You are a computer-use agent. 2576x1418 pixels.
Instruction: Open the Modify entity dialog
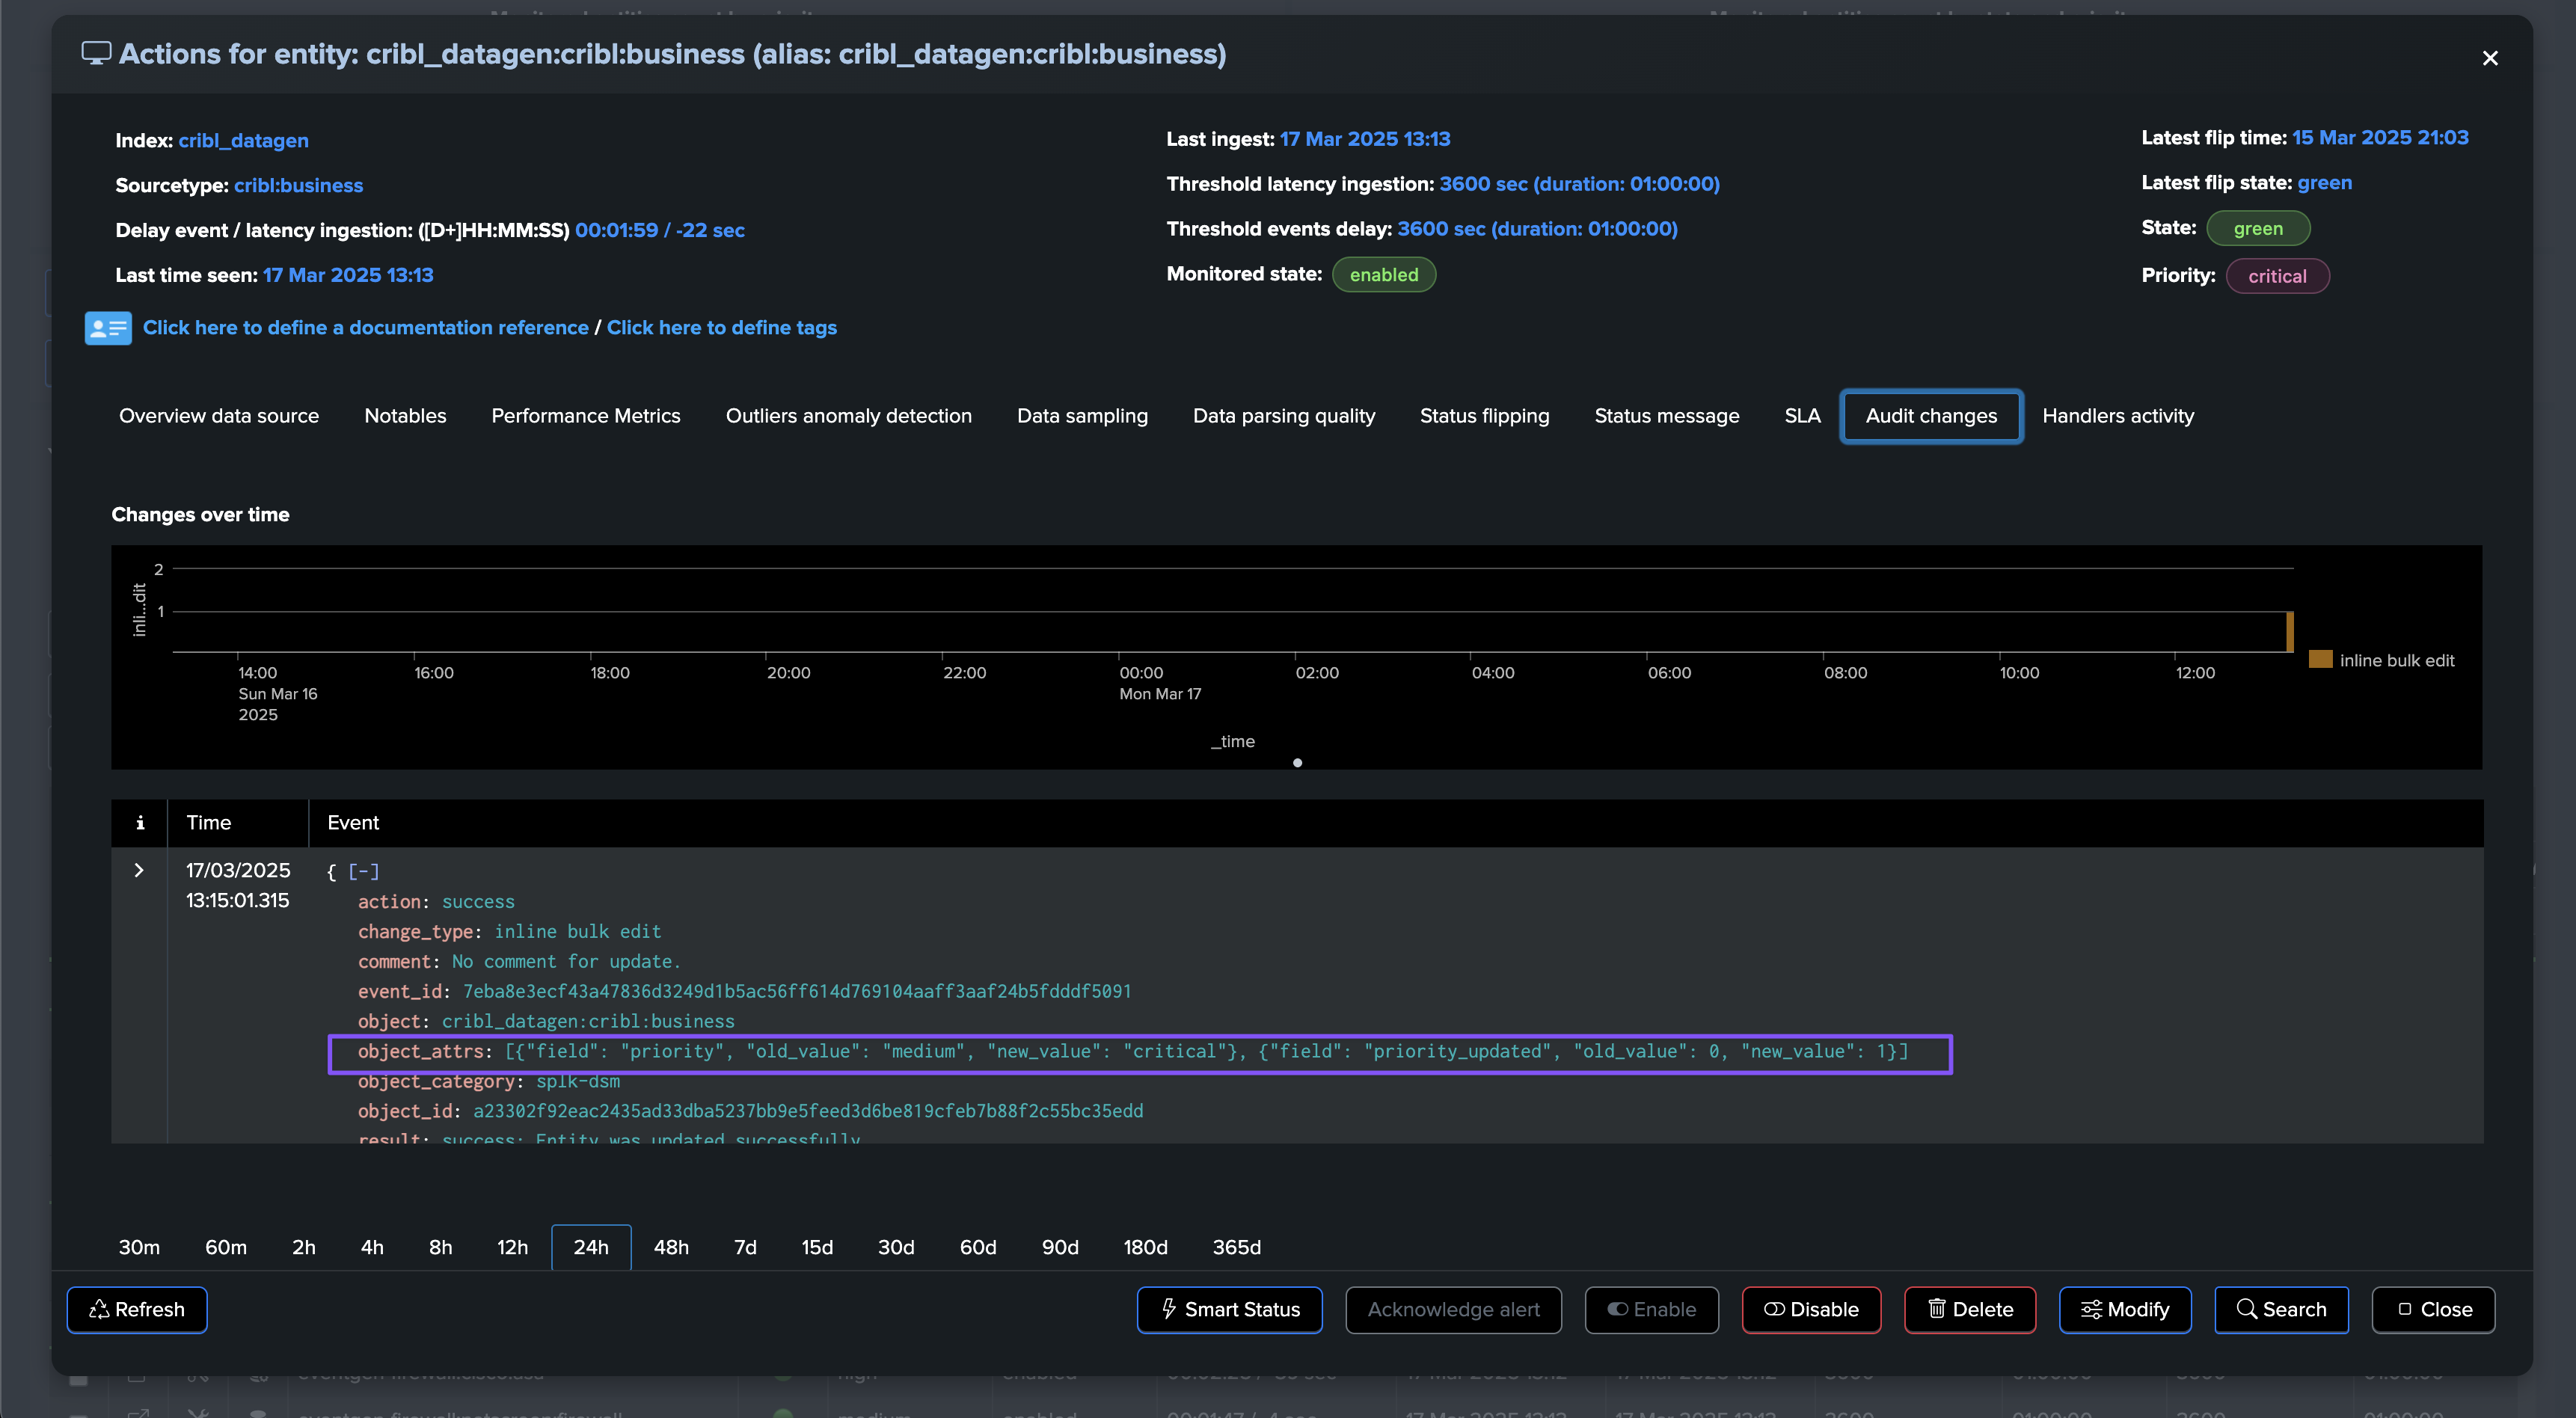[x=2125, y=1310]
